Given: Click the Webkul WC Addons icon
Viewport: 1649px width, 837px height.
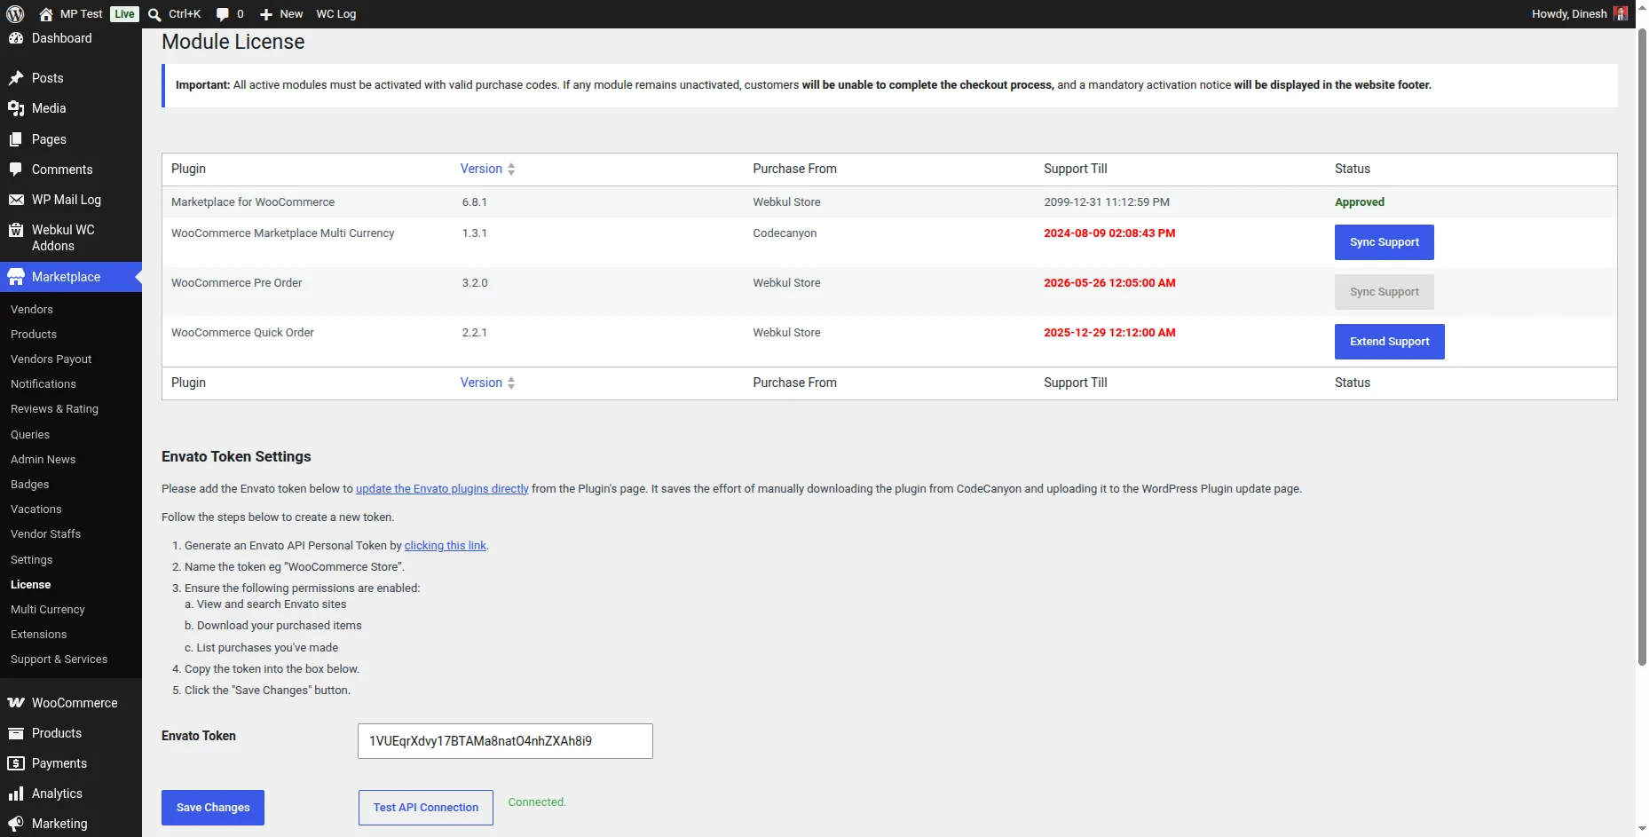Looking at the screenshot, I should [x=16, y=230].
